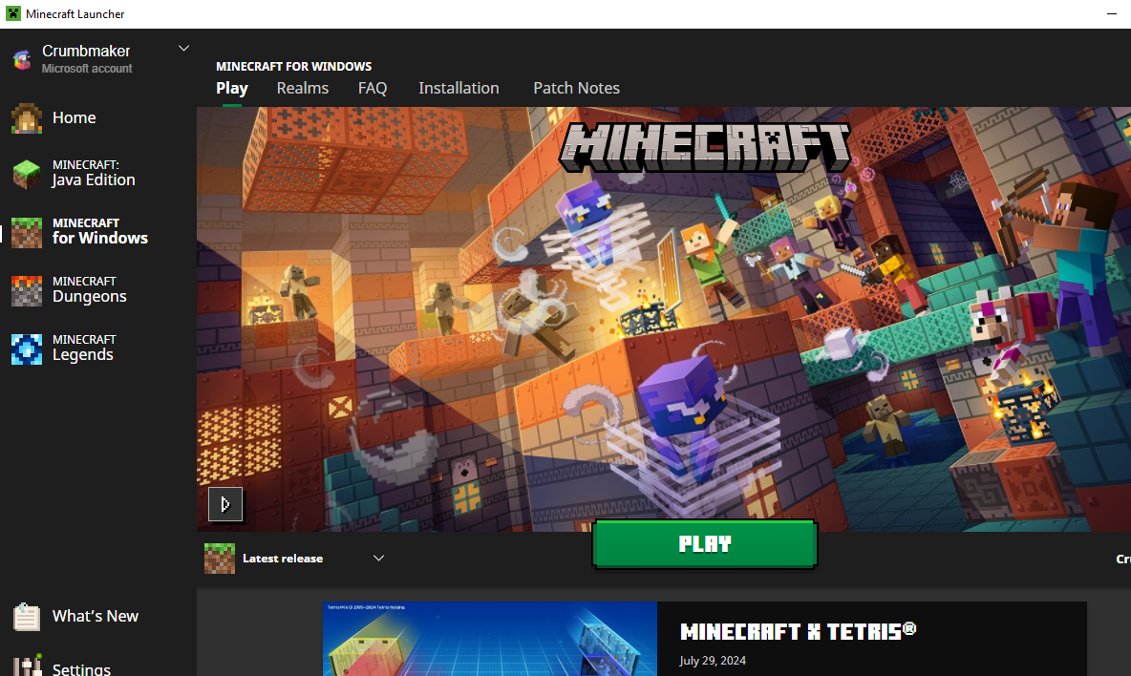Click the Minecraft Launcher title bar icon
1131x676 pixels.
click(13, 13)
